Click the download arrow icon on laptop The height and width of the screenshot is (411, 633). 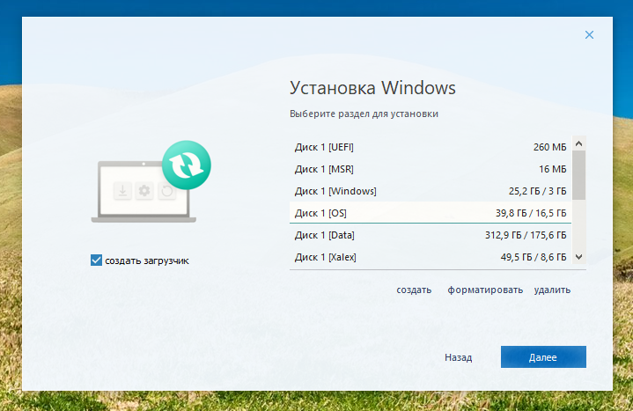[x=121, y=191]
